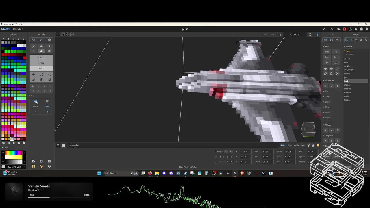Click the copy icon in Tool section
The height and width of the screenshot is (208, 370).
tap(325, 74)
